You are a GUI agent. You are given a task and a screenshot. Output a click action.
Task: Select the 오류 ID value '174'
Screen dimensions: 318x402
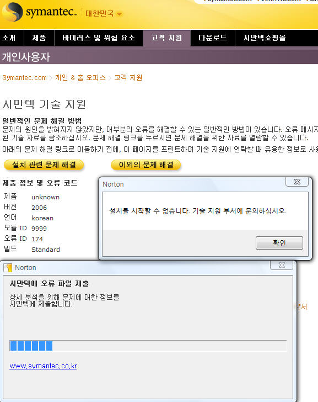pos(37,239)
